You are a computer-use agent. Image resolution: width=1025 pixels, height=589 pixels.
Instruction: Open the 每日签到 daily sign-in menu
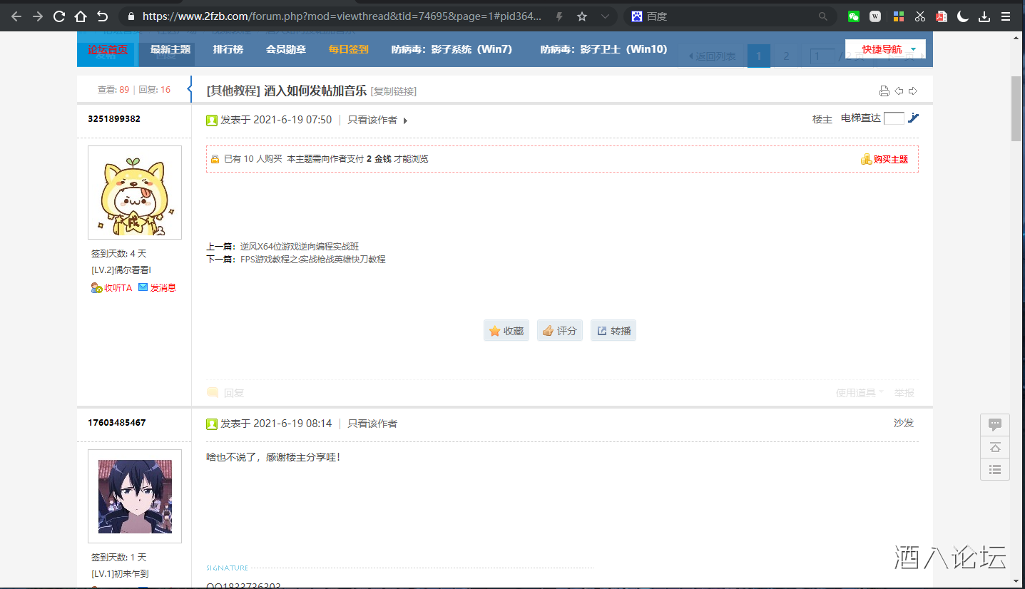(348, 49)
